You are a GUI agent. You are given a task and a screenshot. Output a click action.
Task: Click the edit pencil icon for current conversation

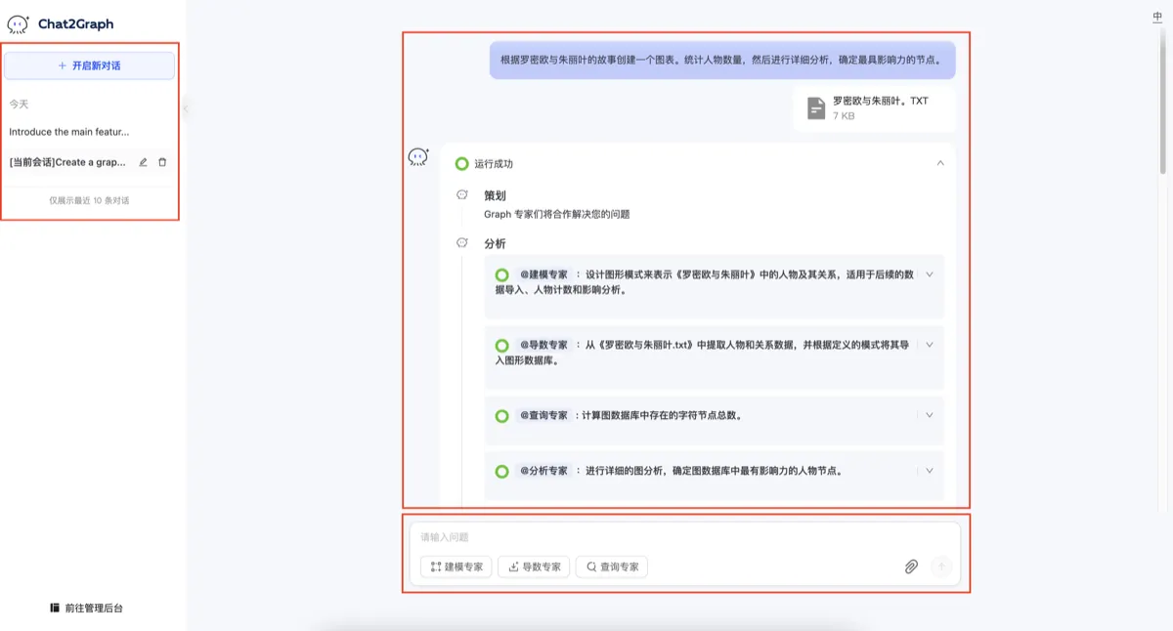(143, 162)
